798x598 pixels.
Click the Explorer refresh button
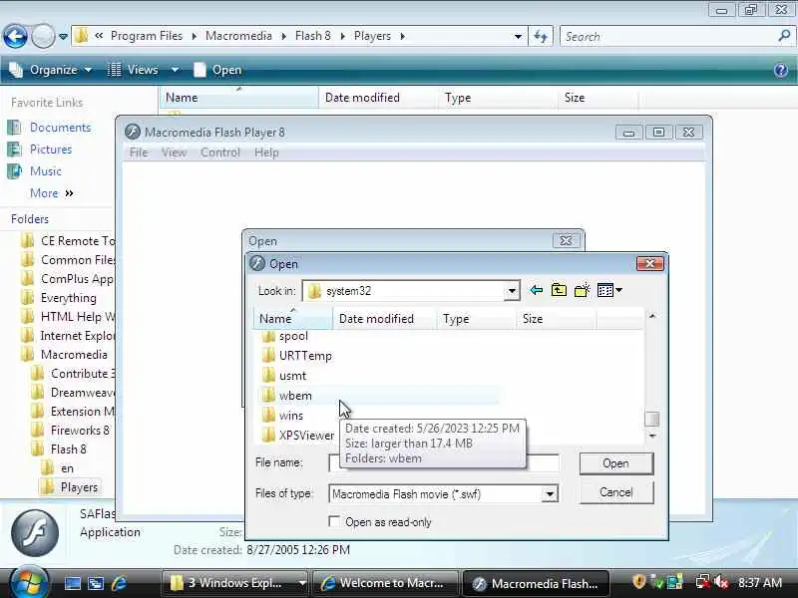(x=541, y=36)
